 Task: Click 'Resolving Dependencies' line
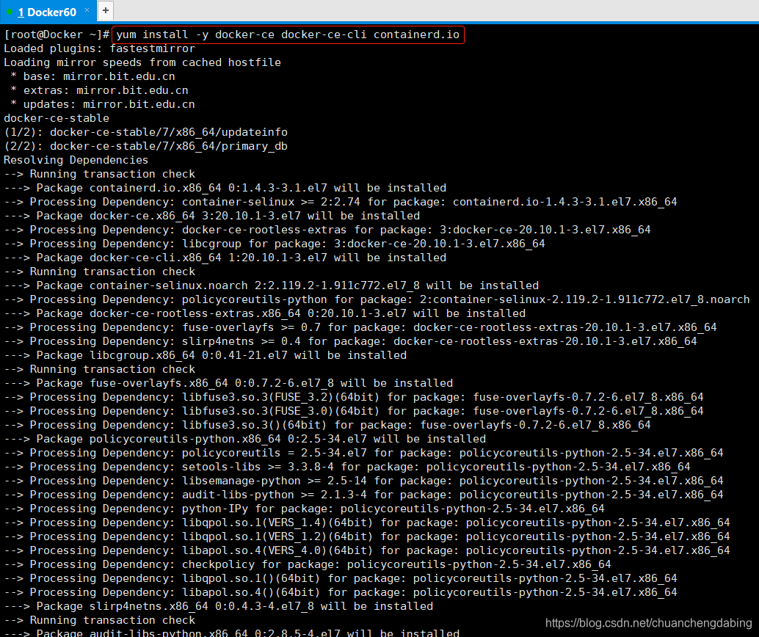[x=76, y=160]
